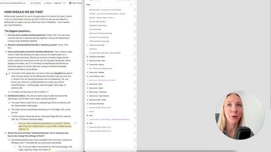Click frame icon of Course Hub - Style

pos(87,84)
